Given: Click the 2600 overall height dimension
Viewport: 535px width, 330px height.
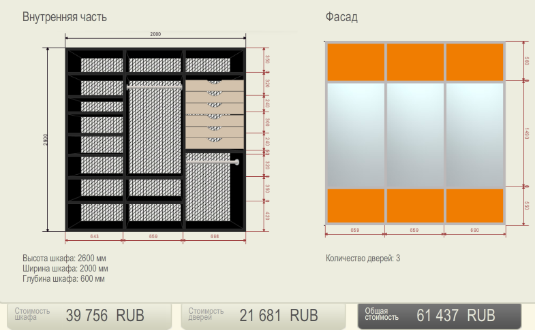Looking at the screenshot, I should click(45, 139).
